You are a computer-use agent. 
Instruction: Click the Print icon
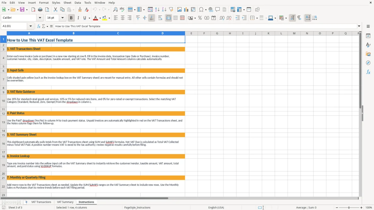[x=40, y=10]
